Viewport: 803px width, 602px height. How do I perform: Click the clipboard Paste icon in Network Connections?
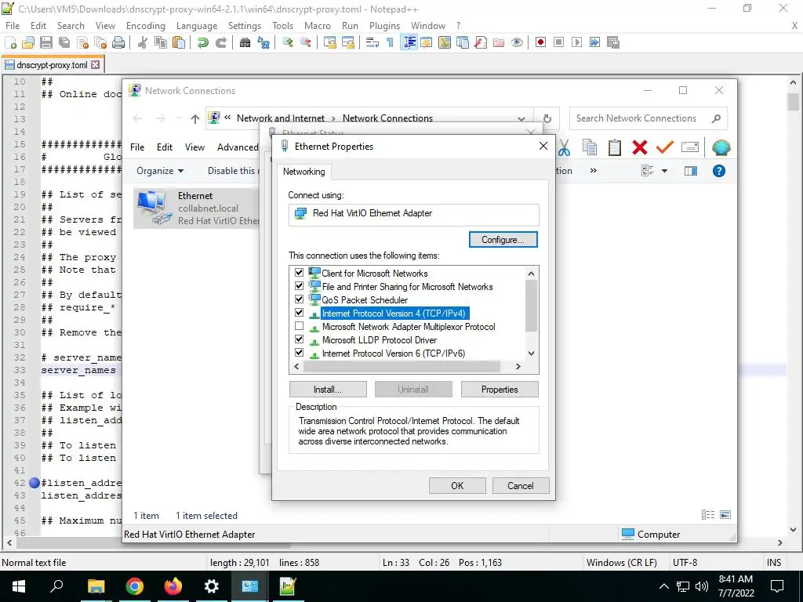(615, 147)
